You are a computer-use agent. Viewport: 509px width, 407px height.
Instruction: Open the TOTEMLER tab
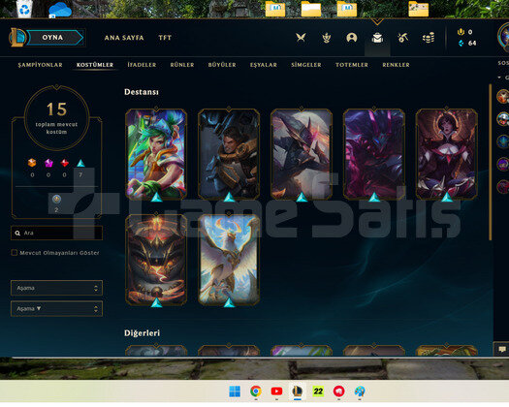(352, 65)
